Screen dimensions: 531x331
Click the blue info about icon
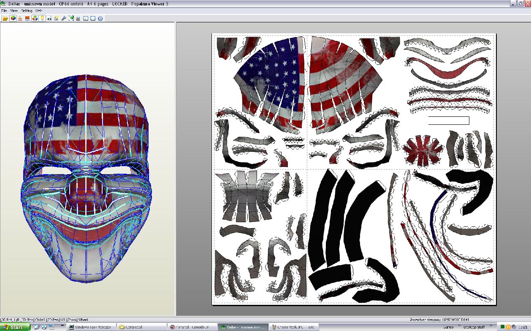[100, 19]
